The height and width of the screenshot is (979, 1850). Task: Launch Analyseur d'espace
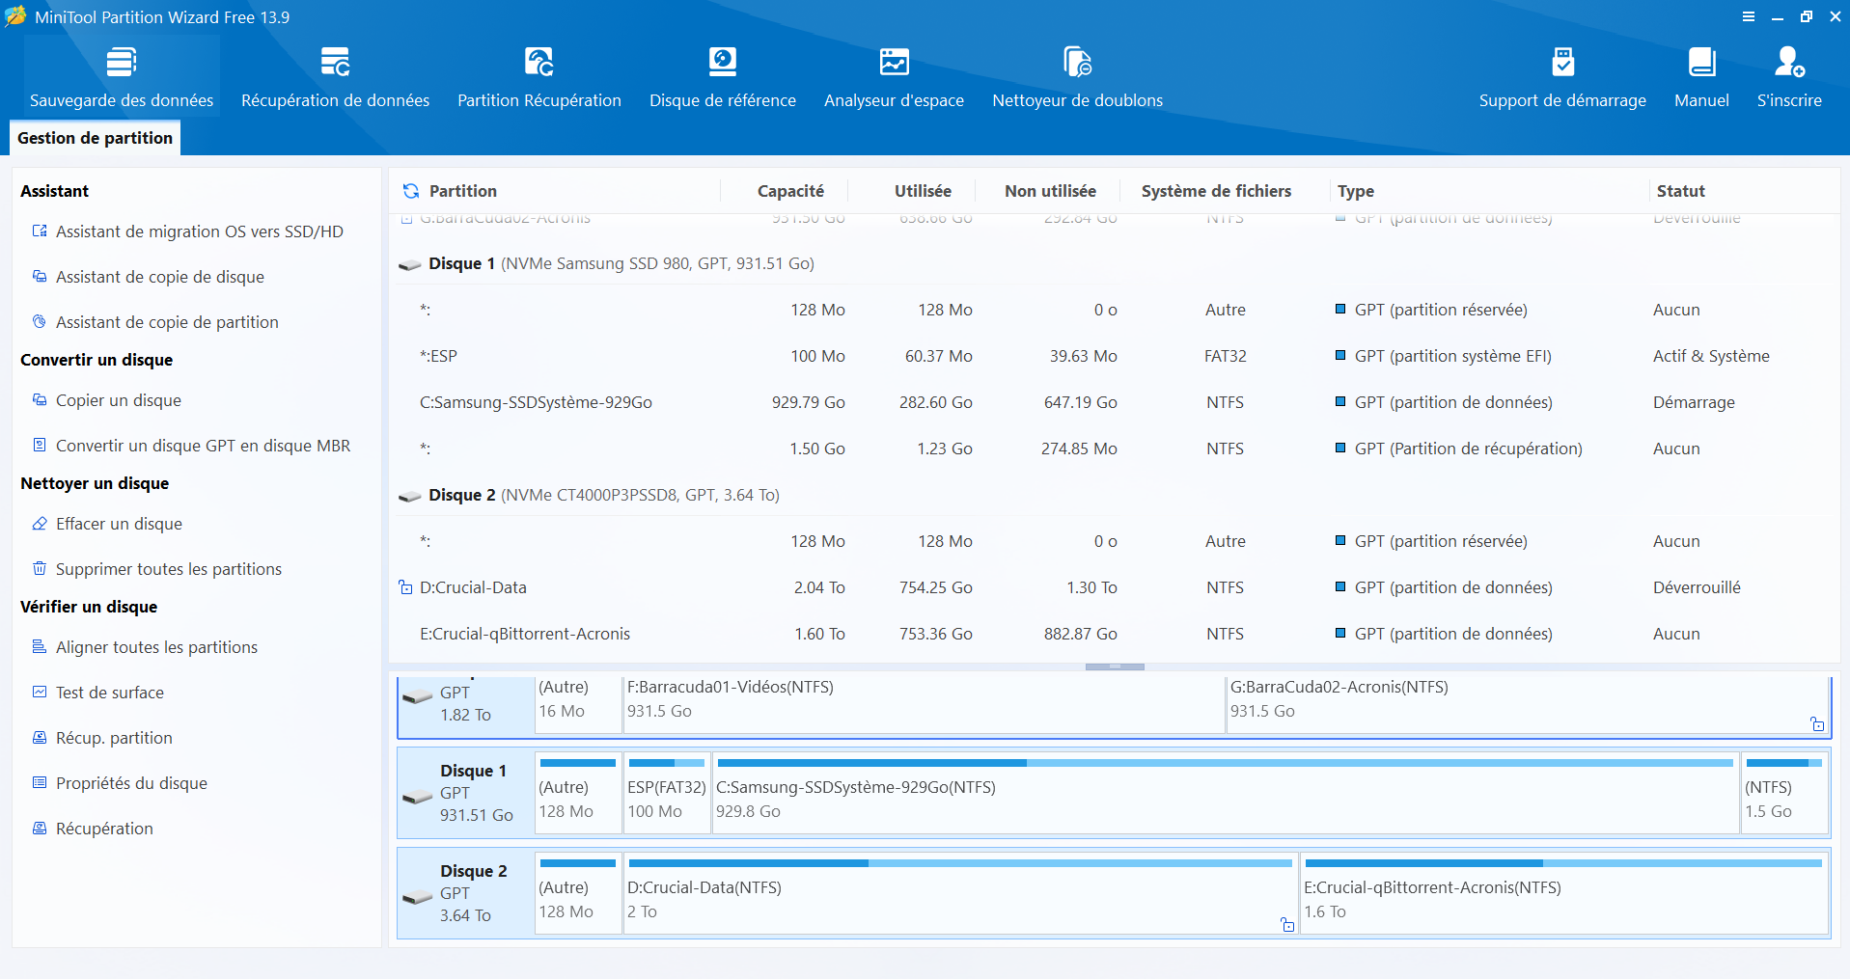tap(894, 77)
